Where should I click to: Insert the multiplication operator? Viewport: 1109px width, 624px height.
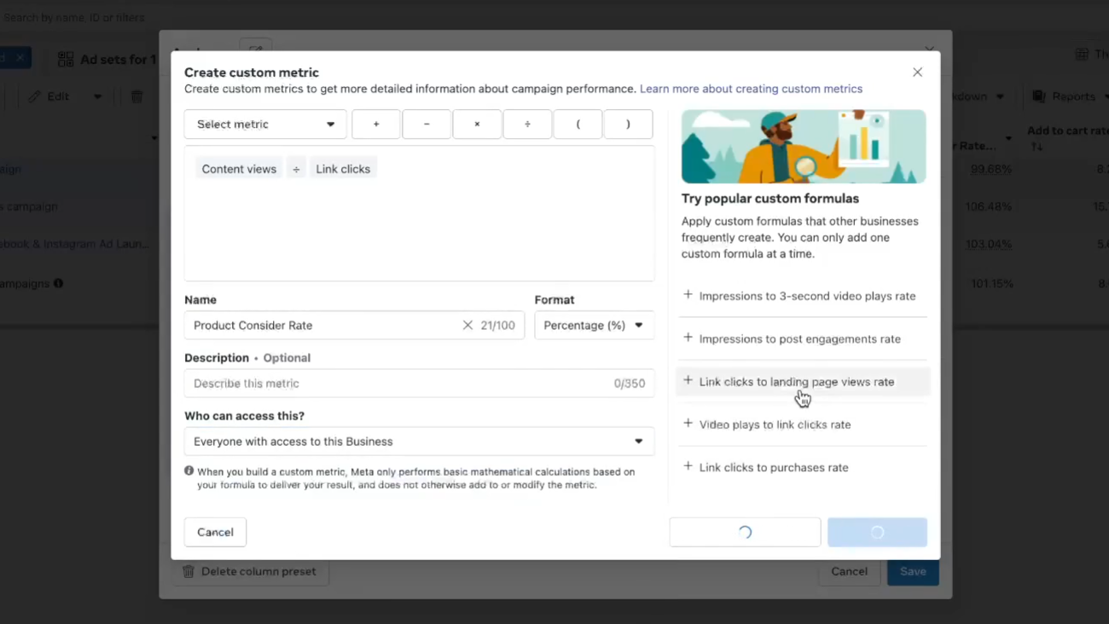pyautogui.click(x=477, y=124)
